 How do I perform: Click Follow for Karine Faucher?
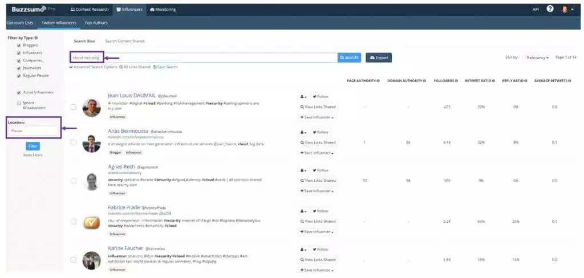point(321,250)
